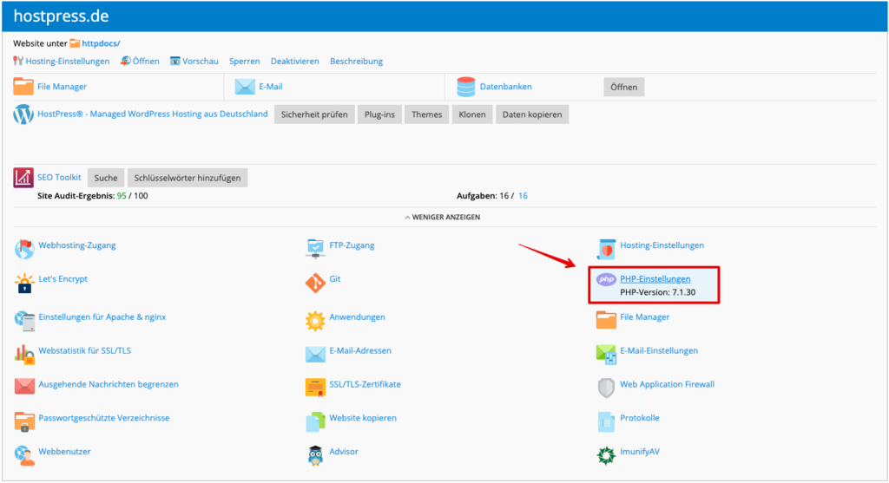Open the SSL/TLS-Zertifikate certificate icon
Screen dimensions: 889x483
[x=315, y=388]
